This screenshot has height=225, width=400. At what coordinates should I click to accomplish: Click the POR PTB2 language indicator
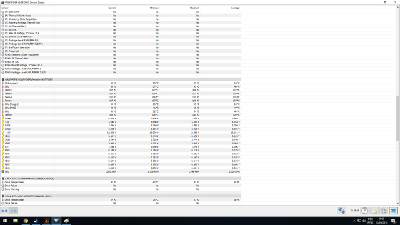click(371, 221)
